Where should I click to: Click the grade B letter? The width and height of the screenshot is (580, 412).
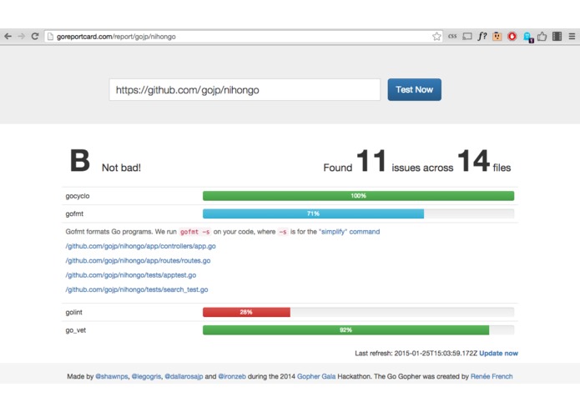click(x=80, y=161)
